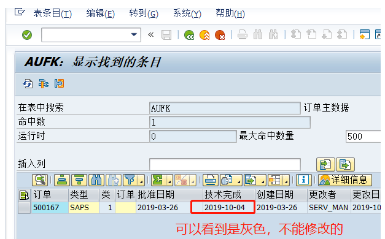Expand the Sum total dropdown arrow
This screenshot has width=385, height=239.
[169, 181]
